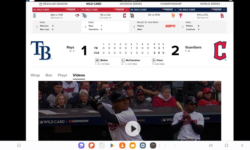
Task: Click the Phillies logo in PHI vs STL card
Action: pyautogui.click(x=181, y=15)
